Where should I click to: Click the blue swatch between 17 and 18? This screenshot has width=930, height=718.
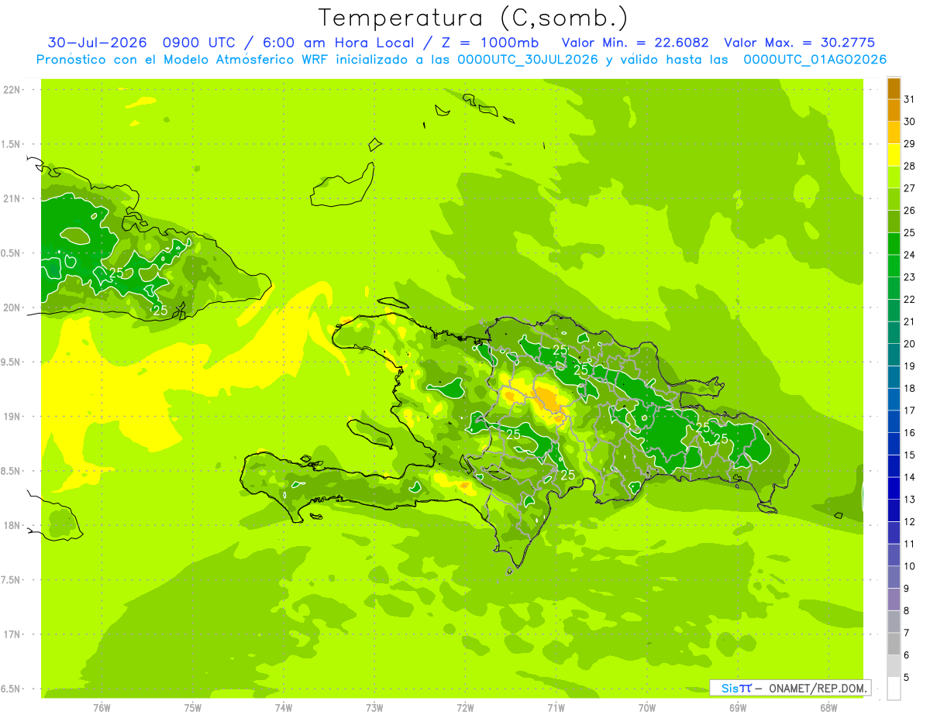pos(894,400)
